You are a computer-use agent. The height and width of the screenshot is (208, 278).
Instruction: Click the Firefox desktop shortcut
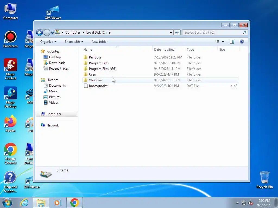click(x=11, y=123)
